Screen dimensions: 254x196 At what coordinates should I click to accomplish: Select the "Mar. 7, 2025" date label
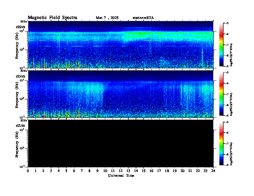point(107,18)
